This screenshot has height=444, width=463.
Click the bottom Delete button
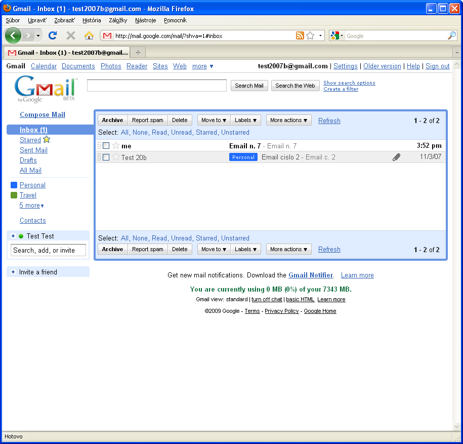[180, 249]
